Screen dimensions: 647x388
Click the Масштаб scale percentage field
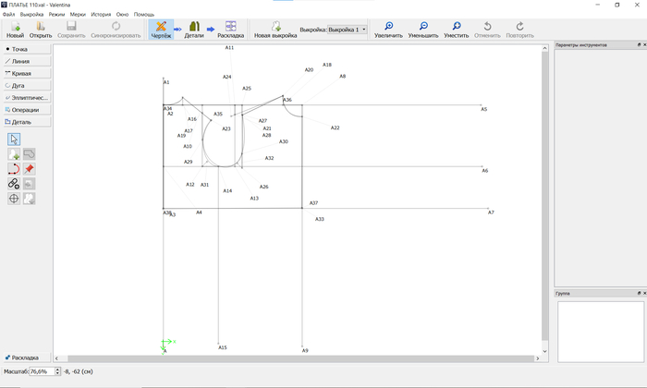click(x=42, y=371)
